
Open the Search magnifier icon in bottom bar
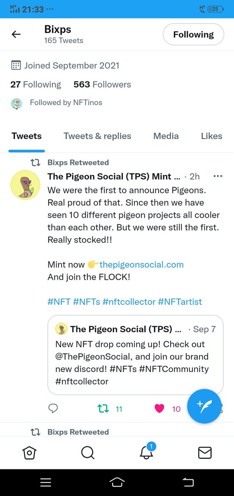point(88,453)
